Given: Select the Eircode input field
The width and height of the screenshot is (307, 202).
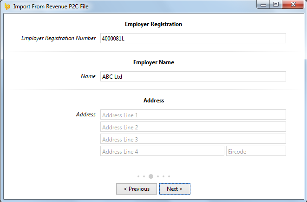Looking at the screenshot, I should point(256,151).
